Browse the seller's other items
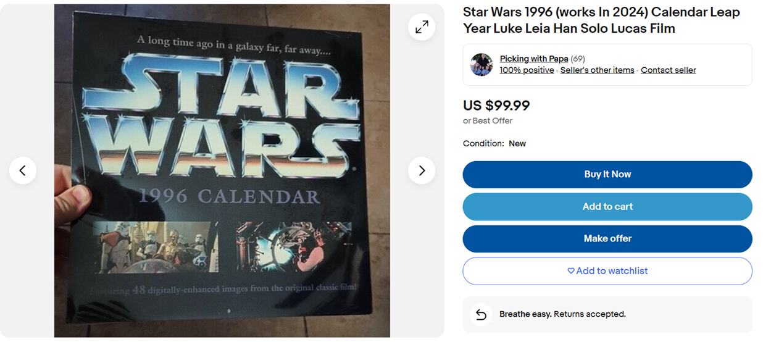The image size is (763, 342). pyautogui.click(x=597, y=70)
